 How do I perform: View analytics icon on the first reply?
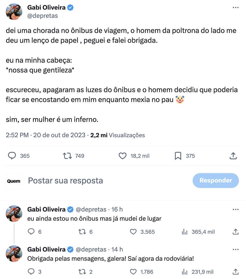tap(185, 232)
